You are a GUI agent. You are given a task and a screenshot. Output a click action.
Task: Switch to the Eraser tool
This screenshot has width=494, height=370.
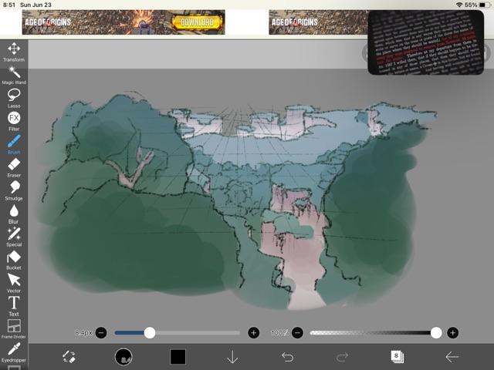(x=14, y=167)
